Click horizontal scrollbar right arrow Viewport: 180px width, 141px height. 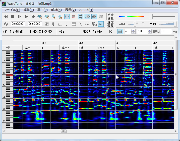point(176,131)
